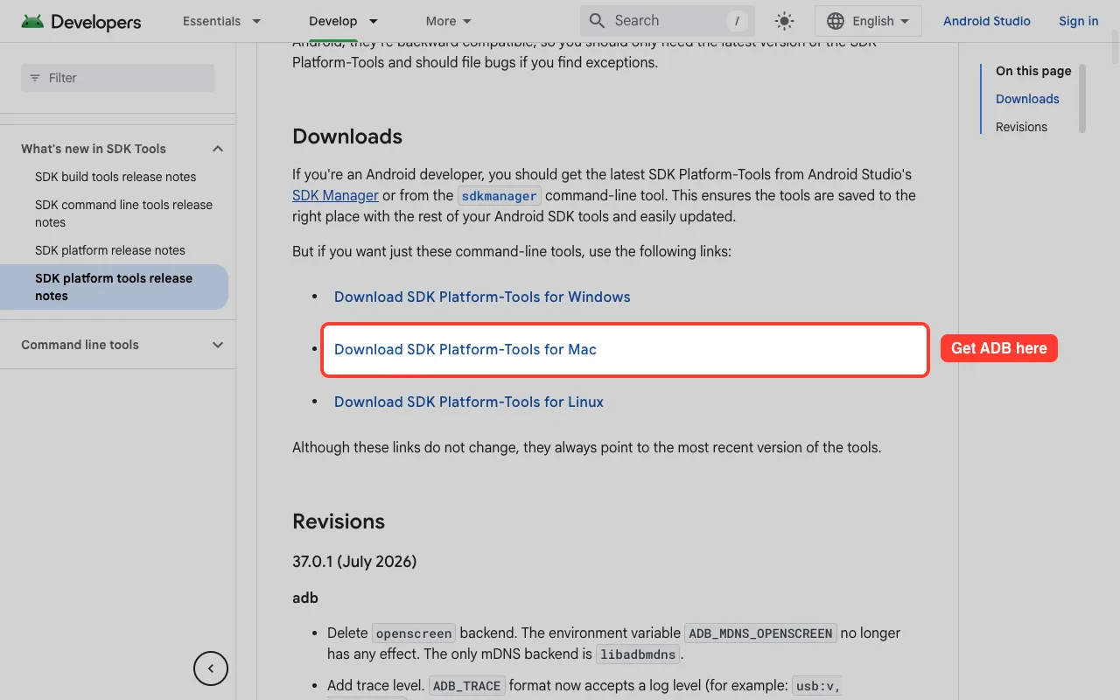Click Download SDK Platform-Tools for Linux

469,402
